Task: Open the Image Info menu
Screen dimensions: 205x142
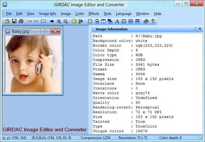Action: (x=47, y=14)
